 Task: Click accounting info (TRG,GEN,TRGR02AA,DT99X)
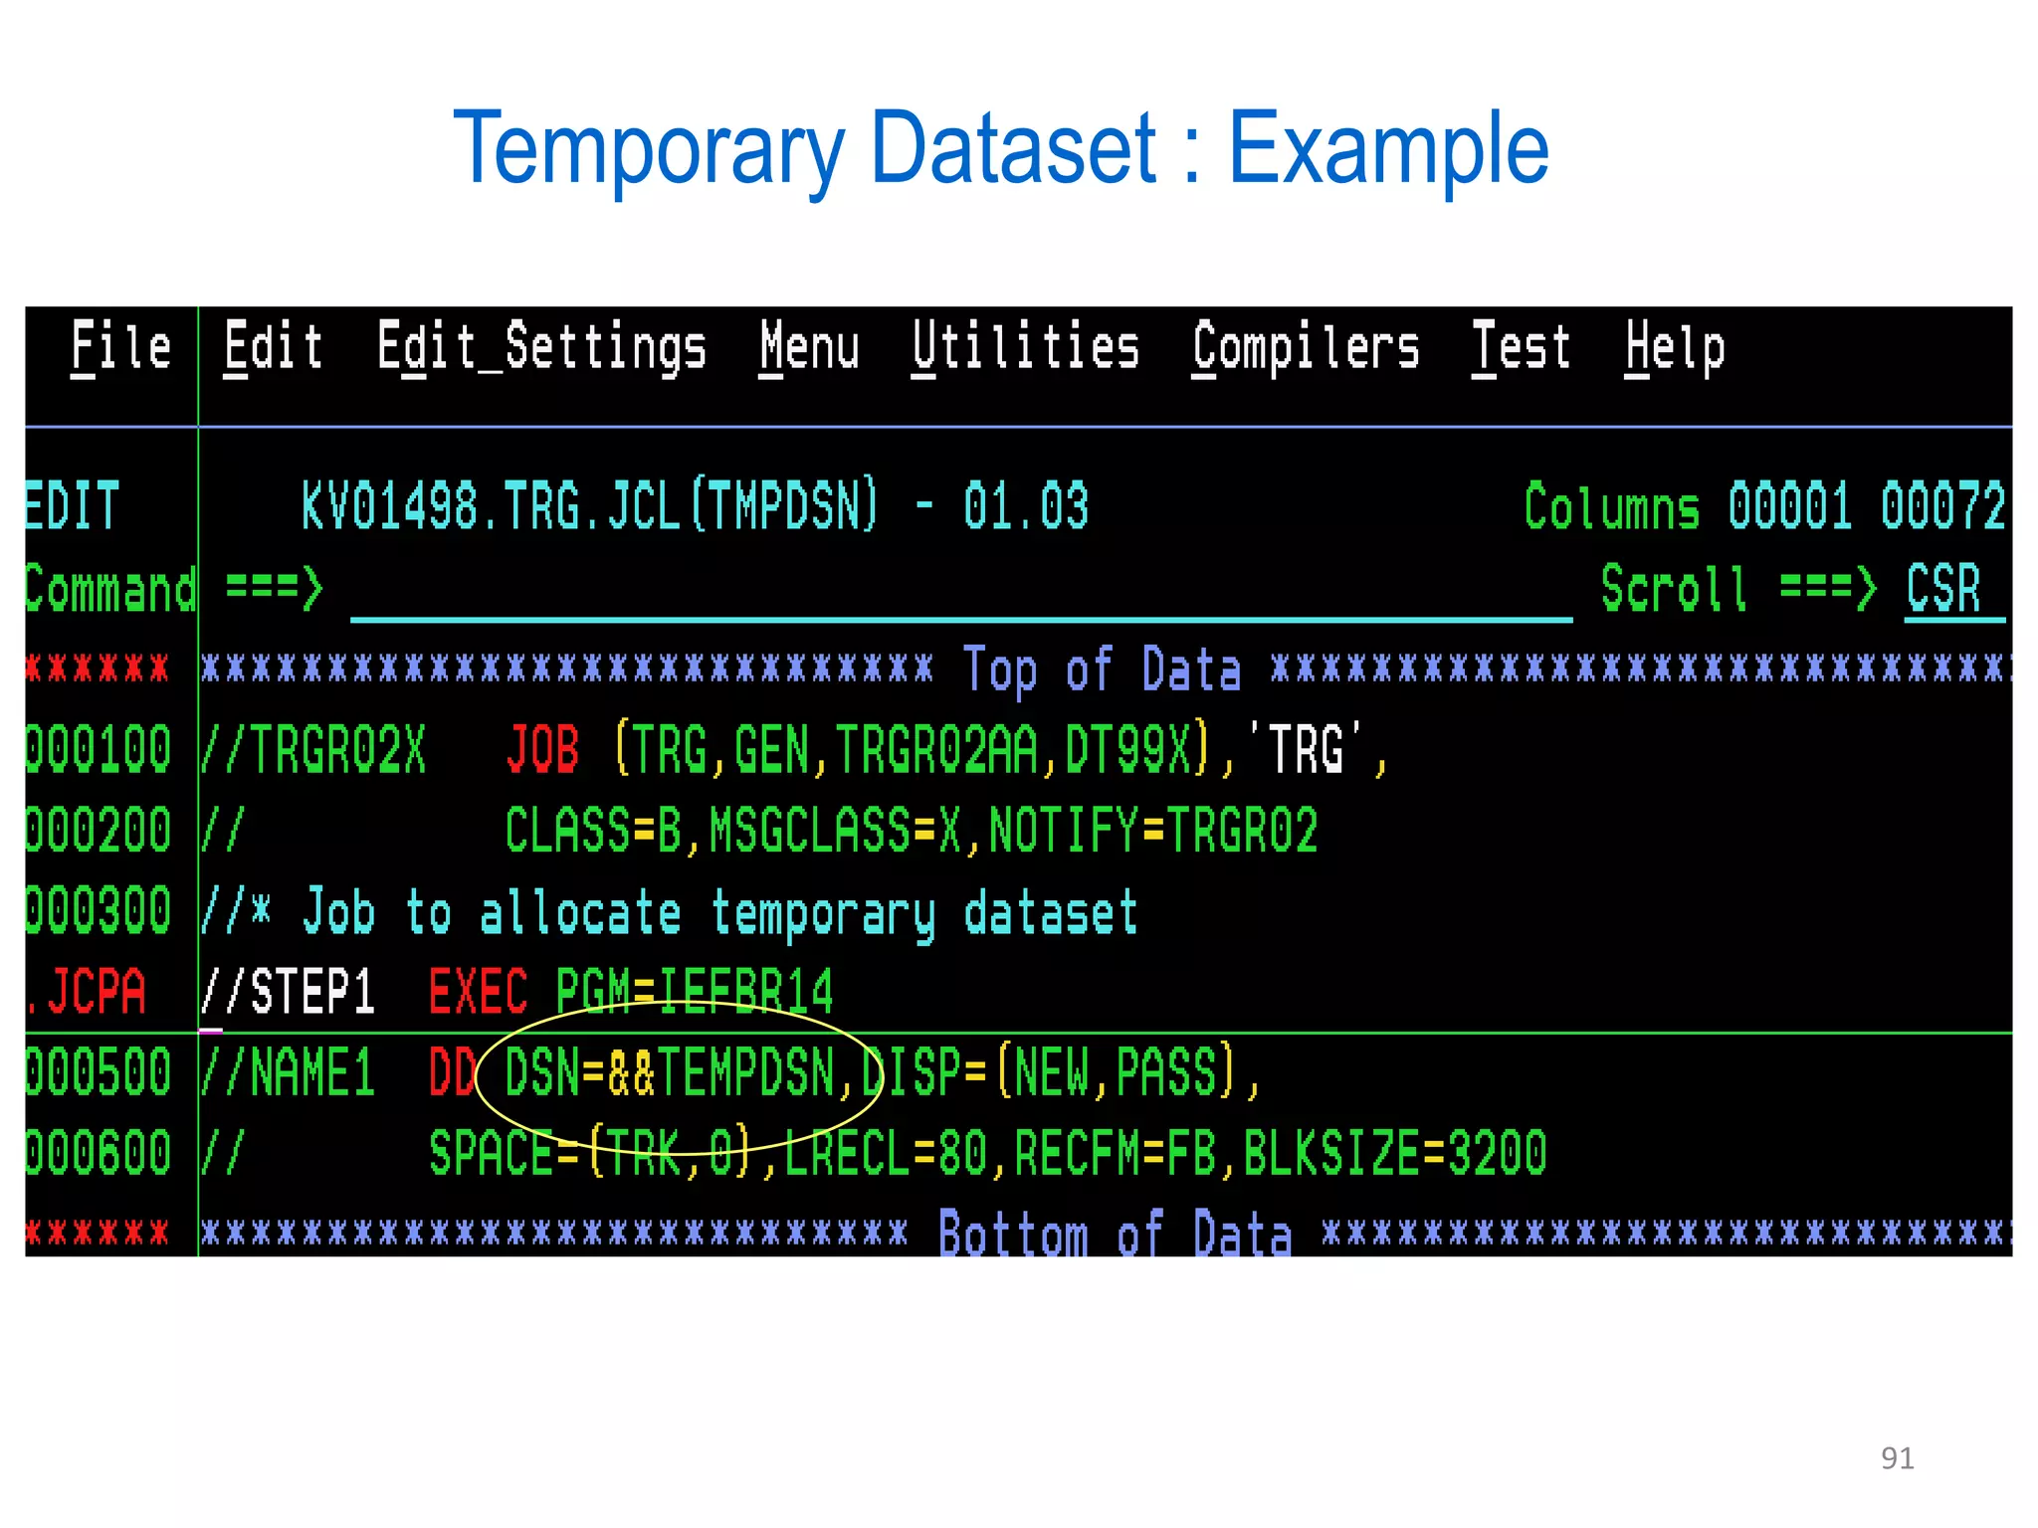click(913, 749)
